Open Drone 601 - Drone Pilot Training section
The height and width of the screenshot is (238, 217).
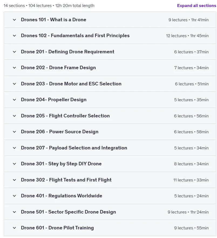[x=57, y=228]
